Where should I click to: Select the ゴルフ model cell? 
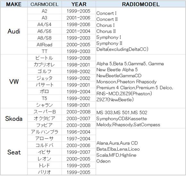45,71
